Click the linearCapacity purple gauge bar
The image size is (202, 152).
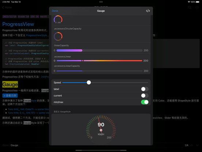coord(100,50)
